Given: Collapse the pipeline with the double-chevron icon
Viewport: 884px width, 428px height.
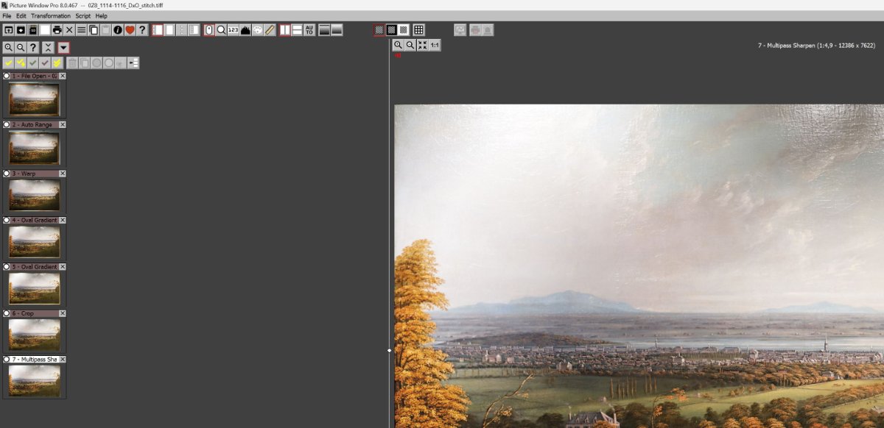Looking at the screenshot, I should click(x=48, y=47).
